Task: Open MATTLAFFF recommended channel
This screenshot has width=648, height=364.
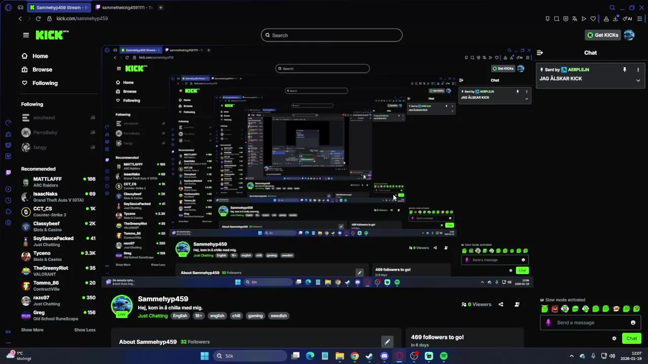Action: pyautogui.click(x=58, y=182)
